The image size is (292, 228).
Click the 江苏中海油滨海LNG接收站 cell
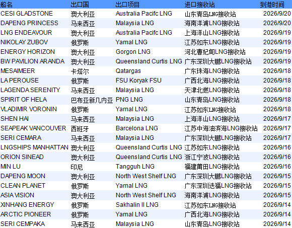click(221, 128)
